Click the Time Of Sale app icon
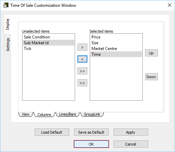This screenshot has height=152, width=175. 6,5
